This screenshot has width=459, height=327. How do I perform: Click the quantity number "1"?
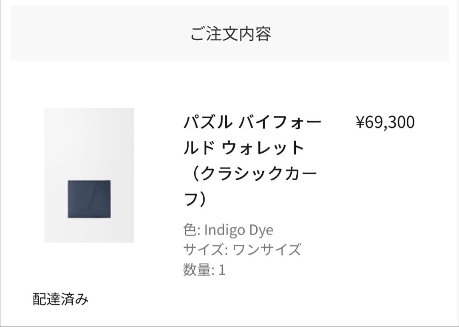[222, 270]
